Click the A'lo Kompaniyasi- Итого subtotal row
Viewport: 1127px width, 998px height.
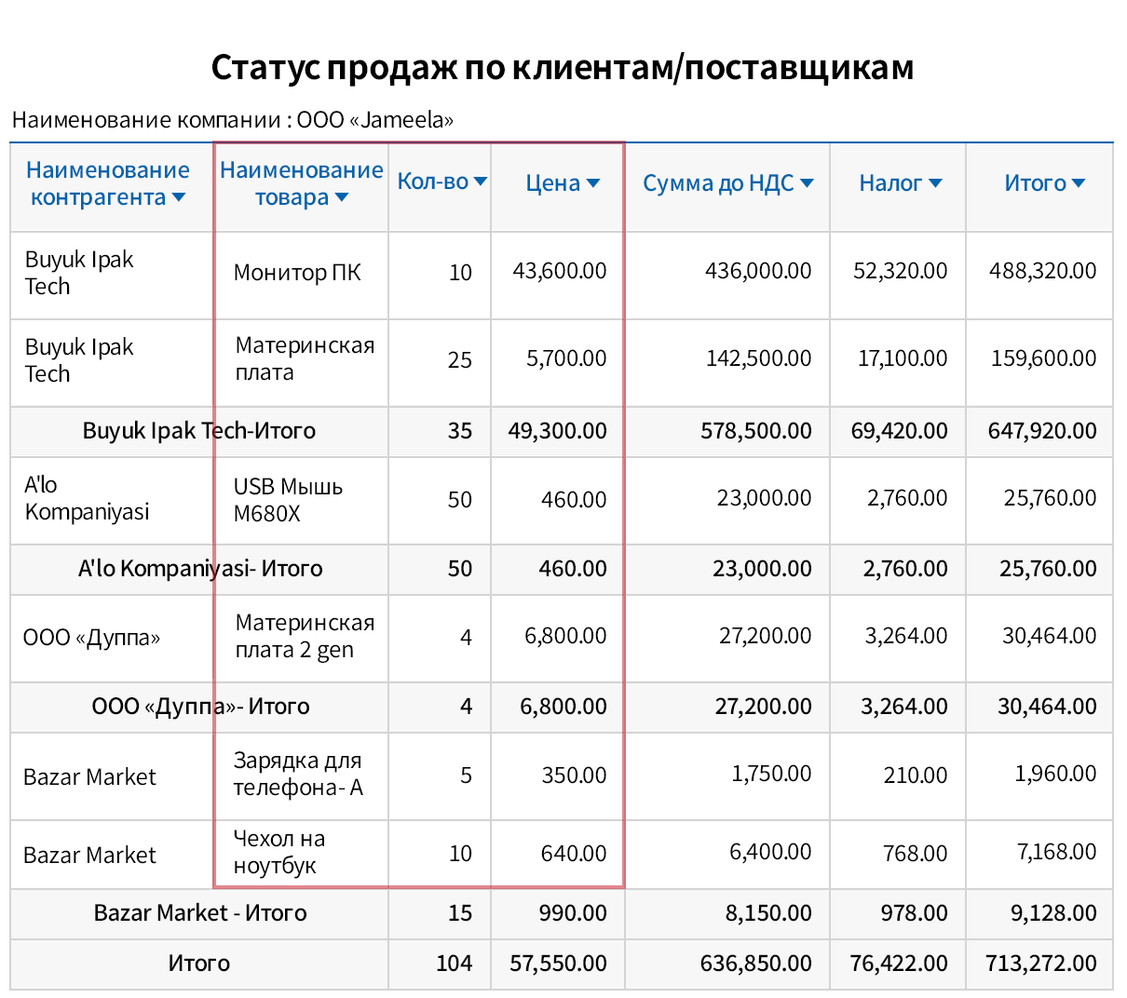click(198, 570)
